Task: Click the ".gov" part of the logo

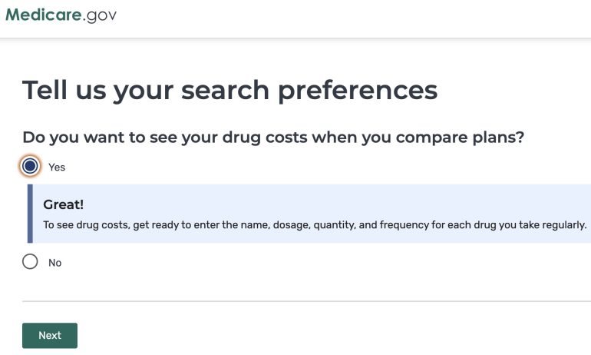Action: pyautogui.click(x=101, y=15)
